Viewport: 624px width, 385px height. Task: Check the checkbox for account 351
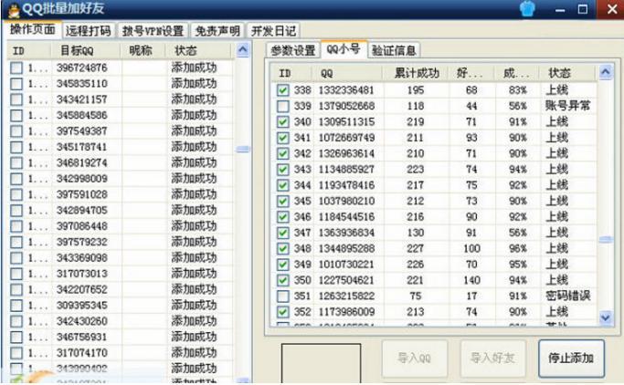point(283,296)
